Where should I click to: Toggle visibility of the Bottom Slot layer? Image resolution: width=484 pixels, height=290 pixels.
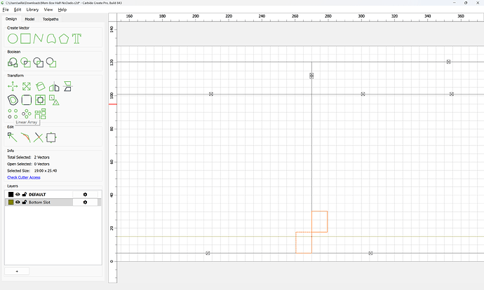coord(18,202)
